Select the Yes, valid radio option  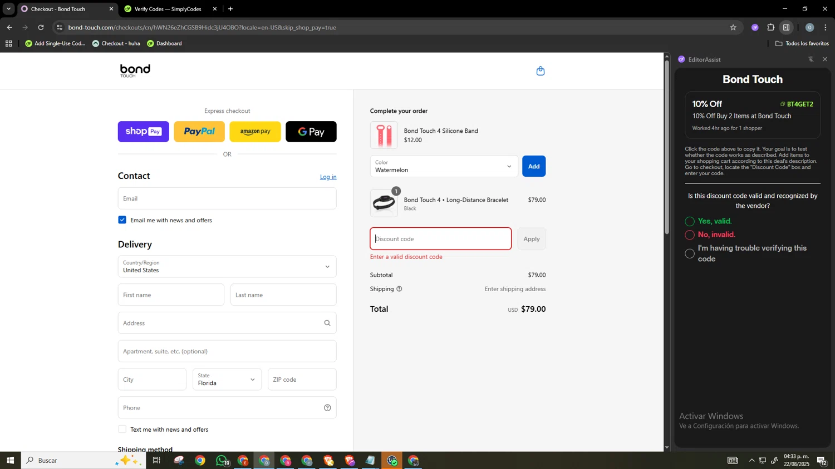[690, 221]
